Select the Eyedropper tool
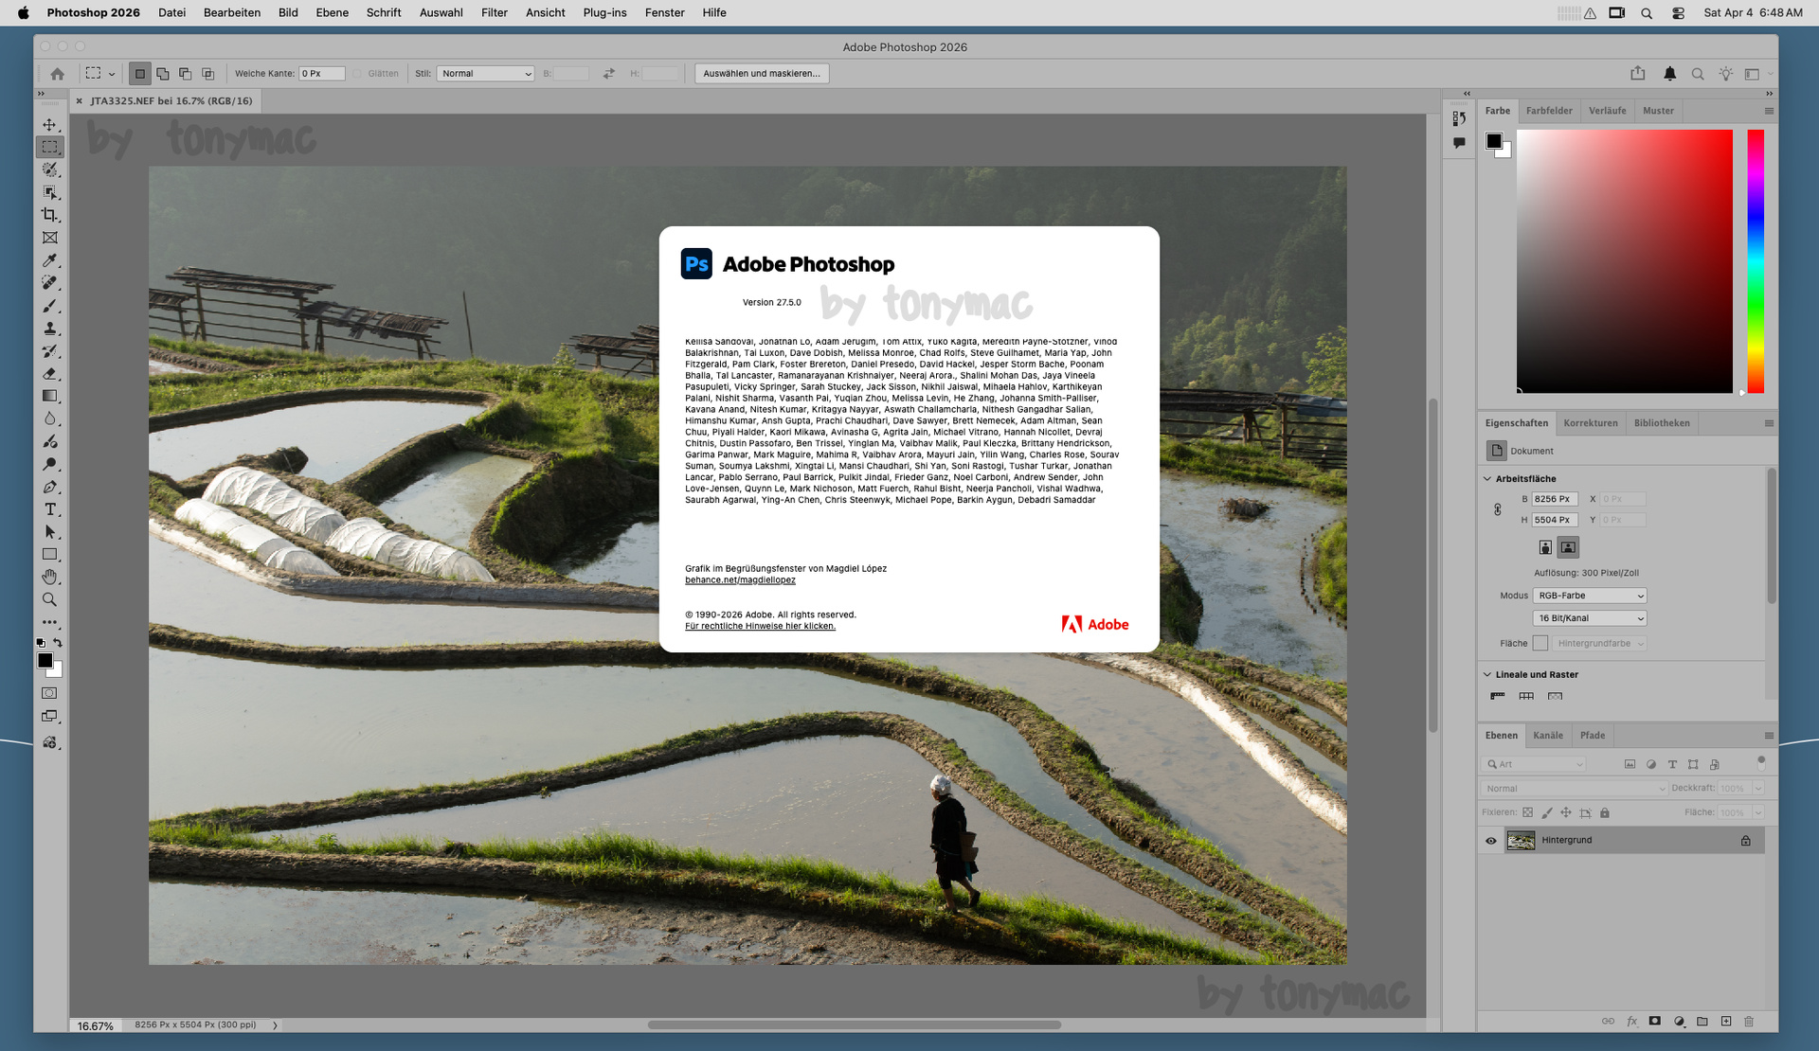Image resolution: width=1819 pixels, height=1051 pixels. (49, 260)
